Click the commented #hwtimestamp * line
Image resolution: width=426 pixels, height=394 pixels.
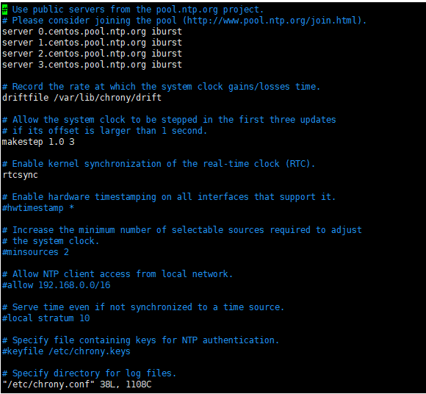point(37,208)
